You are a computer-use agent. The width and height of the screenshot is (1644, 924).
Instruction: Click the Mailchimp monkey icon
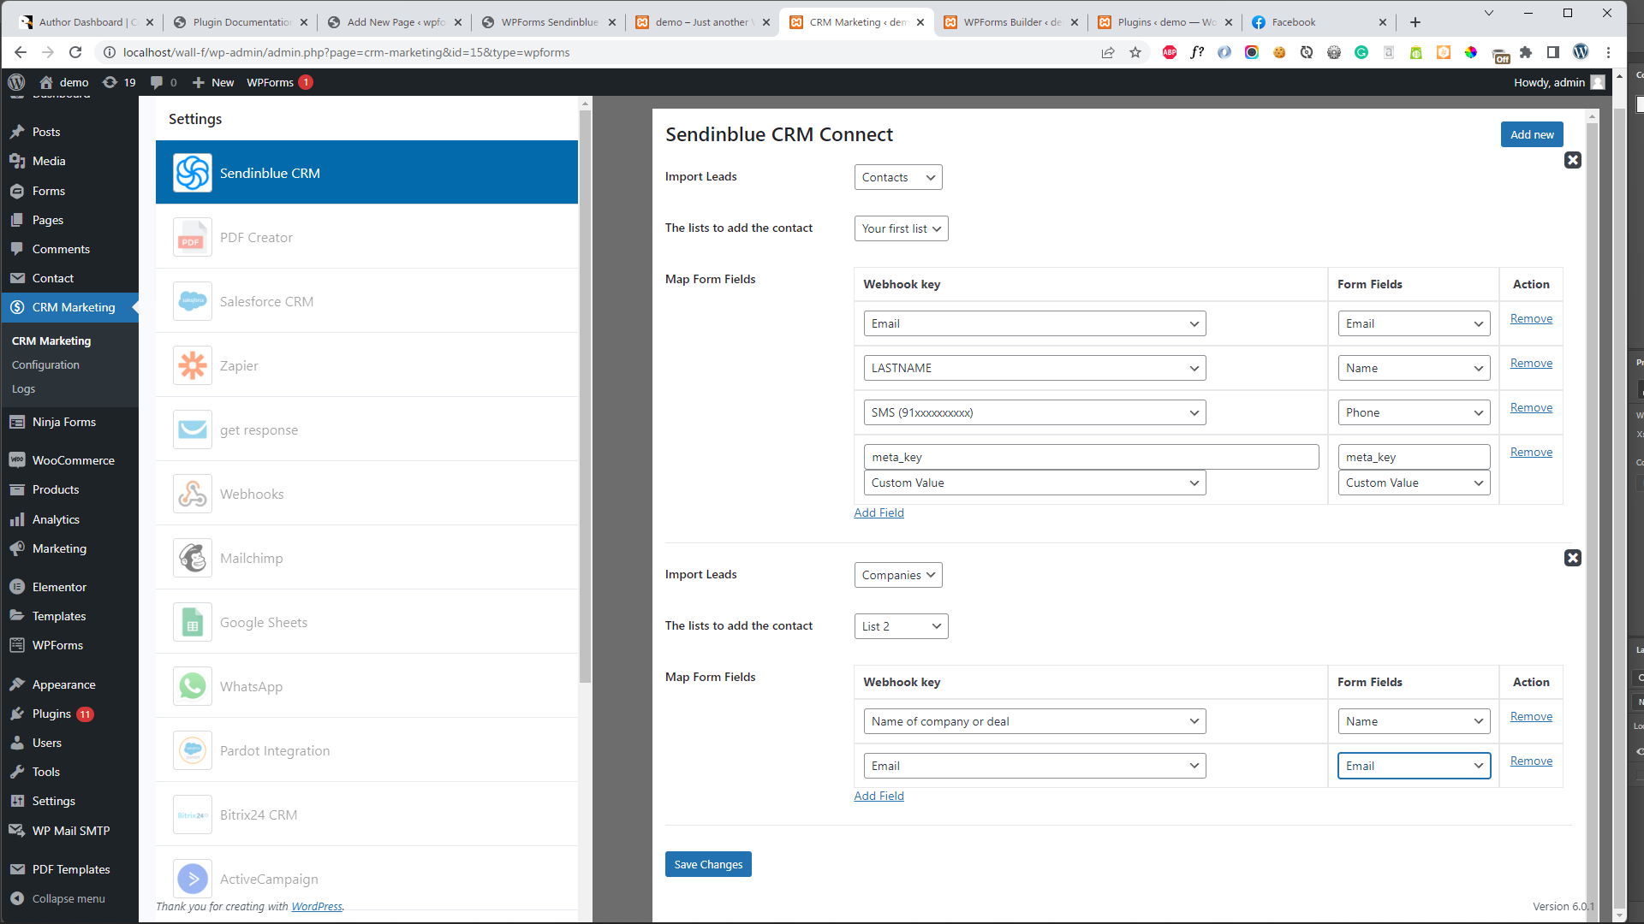coord(192,558)
